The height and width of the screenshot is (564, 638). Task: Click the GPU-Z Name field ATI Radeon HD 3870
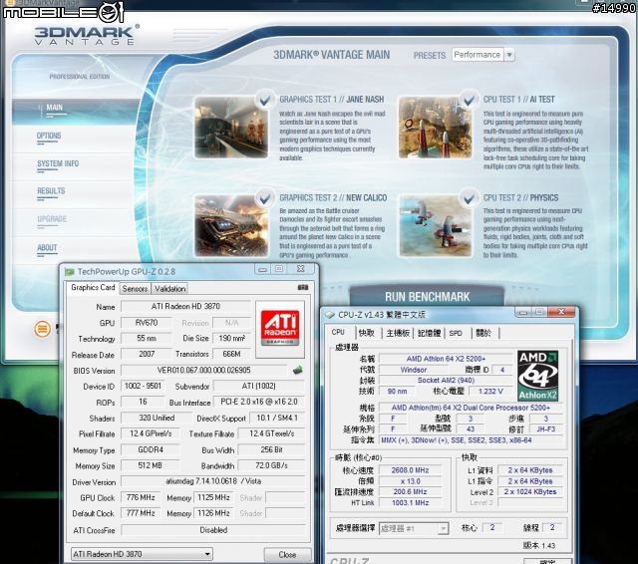coord(185,306)
